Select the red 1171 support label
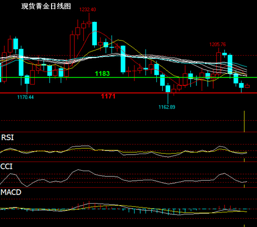 [108, 96]
